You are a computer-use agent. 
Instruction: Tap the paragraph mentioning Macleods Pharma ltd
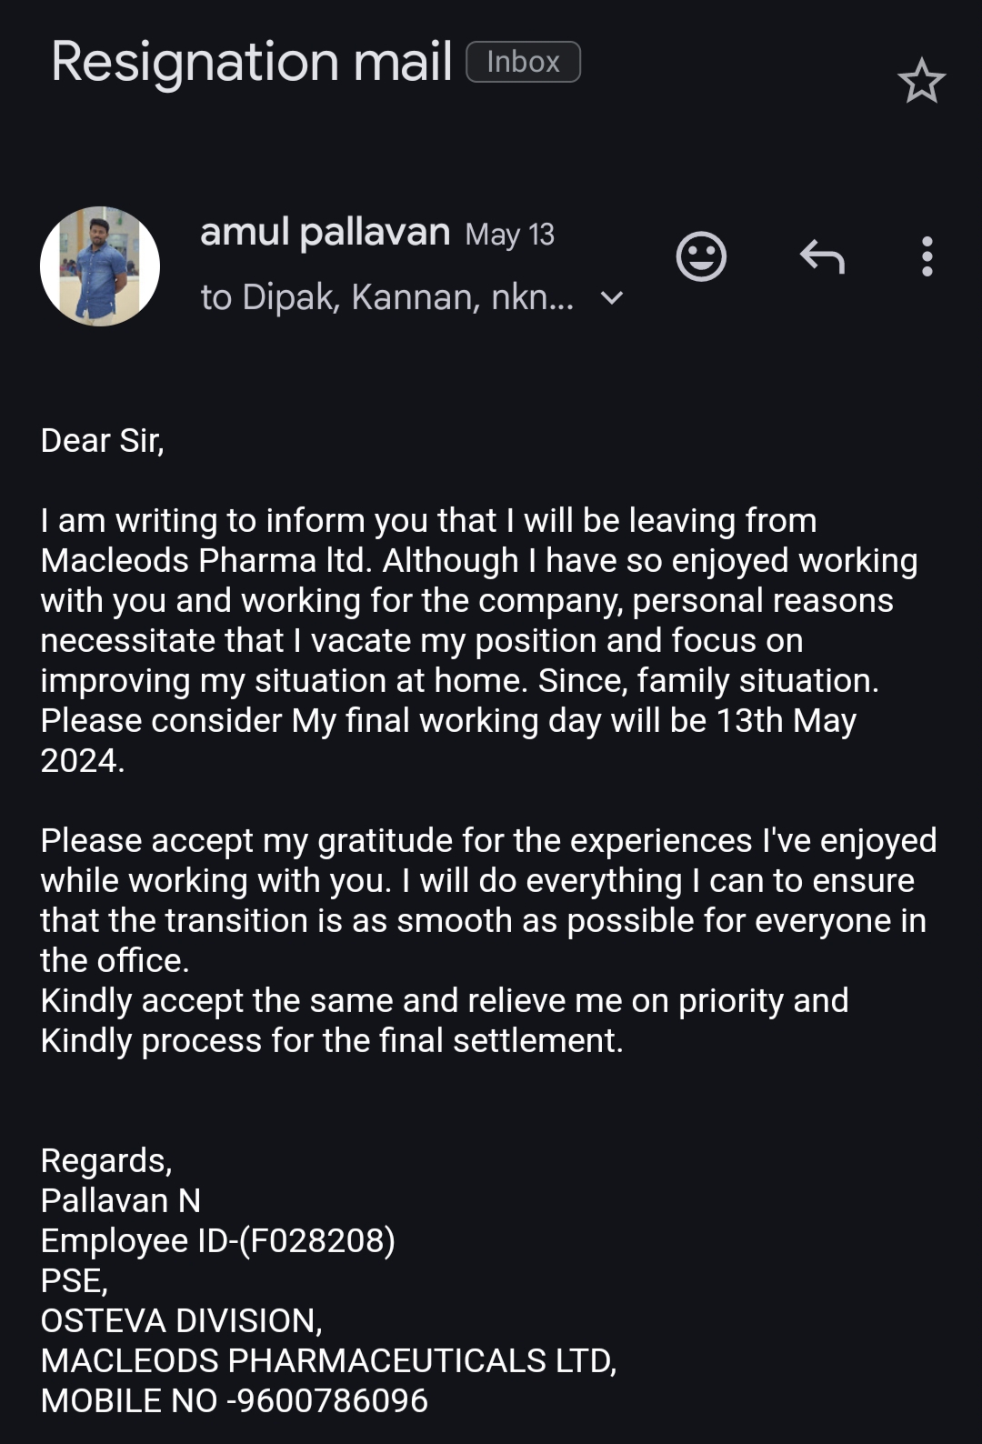pyautogui.click(x=473, y=640)
